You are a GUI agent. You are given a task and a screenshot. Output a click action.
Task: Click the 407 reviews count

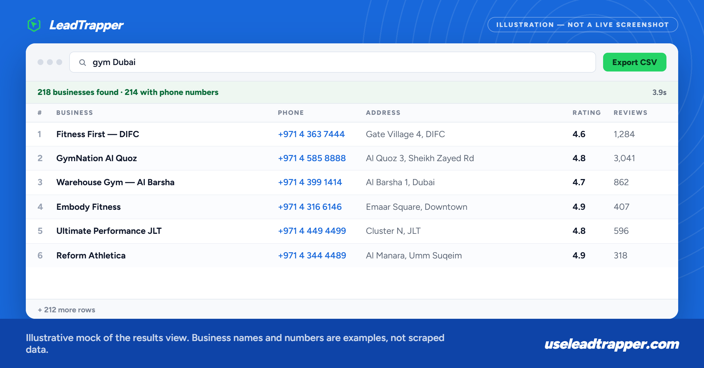tap(621, 207)
